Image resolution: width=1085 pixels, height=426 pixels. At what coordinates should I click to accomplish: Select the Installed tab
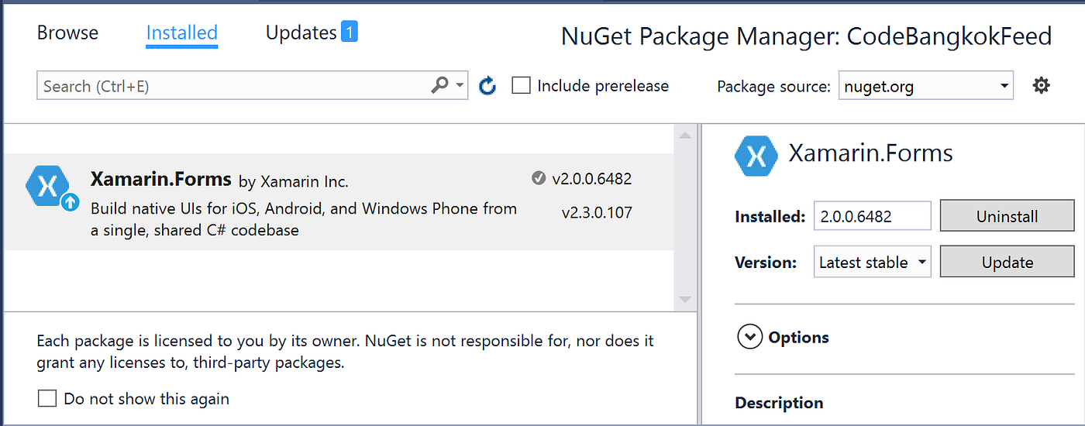tap(182, 33)
